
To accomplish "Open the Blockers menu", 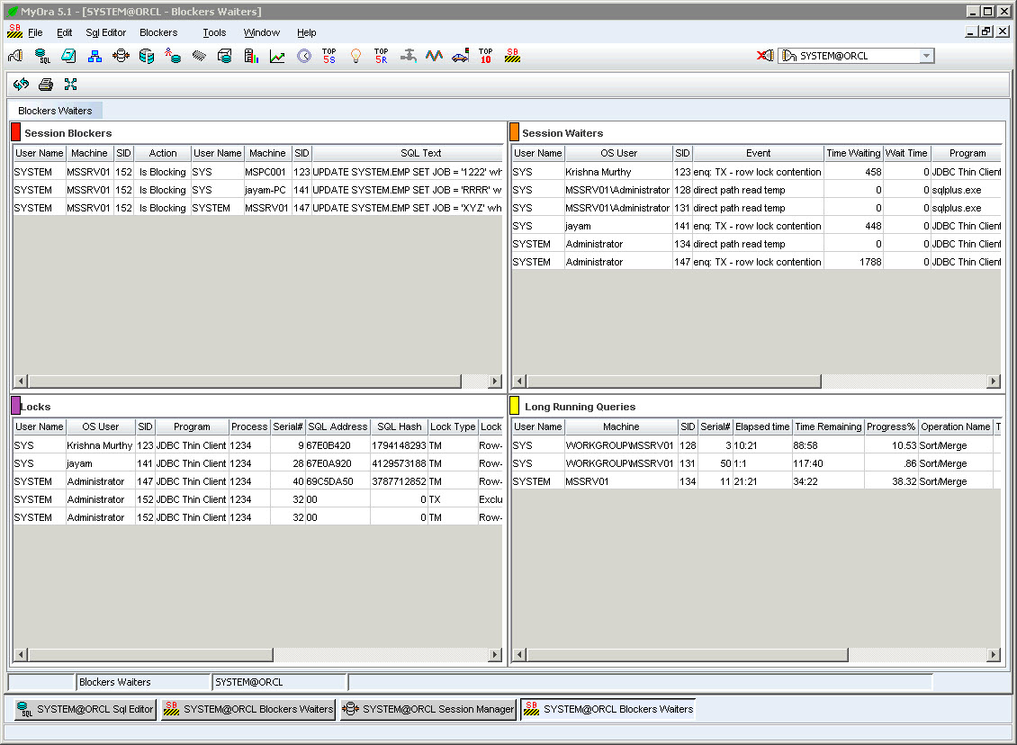I will pyautogui.click(x=158, y=32).
